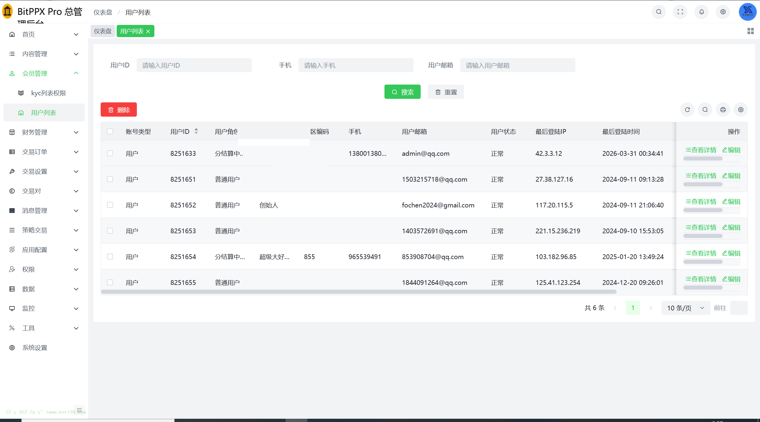Open the user avatar menu
This screenshot has height=422, width=760.
(748, 12)
